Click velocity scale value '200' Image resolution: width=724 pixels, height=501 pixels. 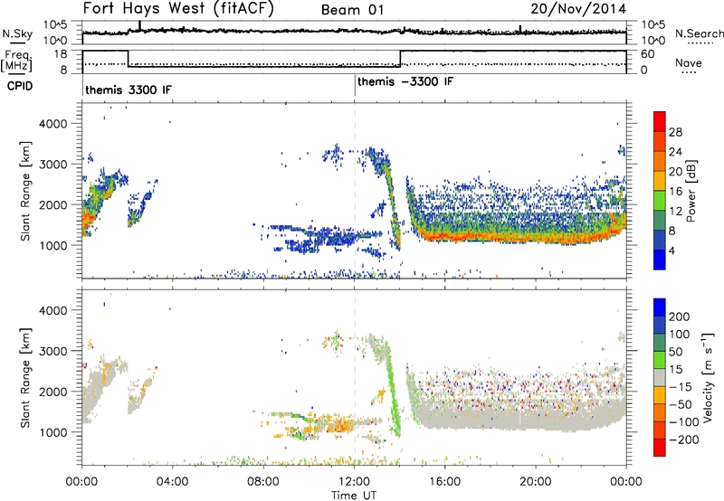[679, 317]
